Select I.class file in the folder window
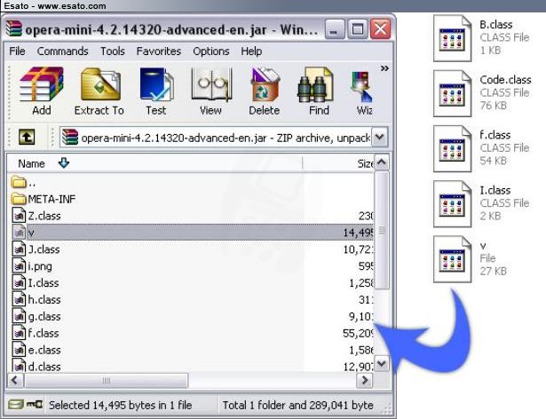Image resolution: width=546 pixels, height=419 pixels. [481, 204]
